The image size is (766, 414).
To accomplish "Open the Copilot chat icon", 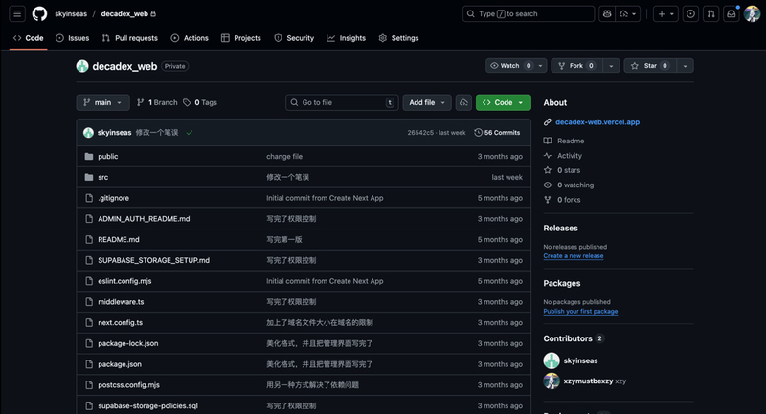I will pos(607,14).
